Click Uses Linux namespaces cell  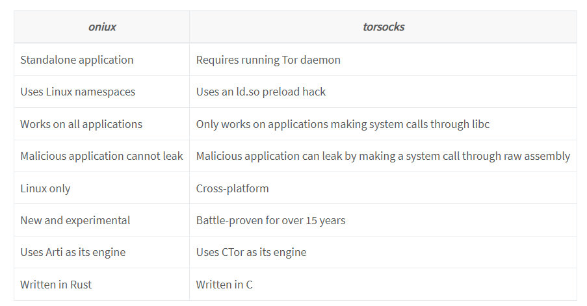click(x=77, y=92)
